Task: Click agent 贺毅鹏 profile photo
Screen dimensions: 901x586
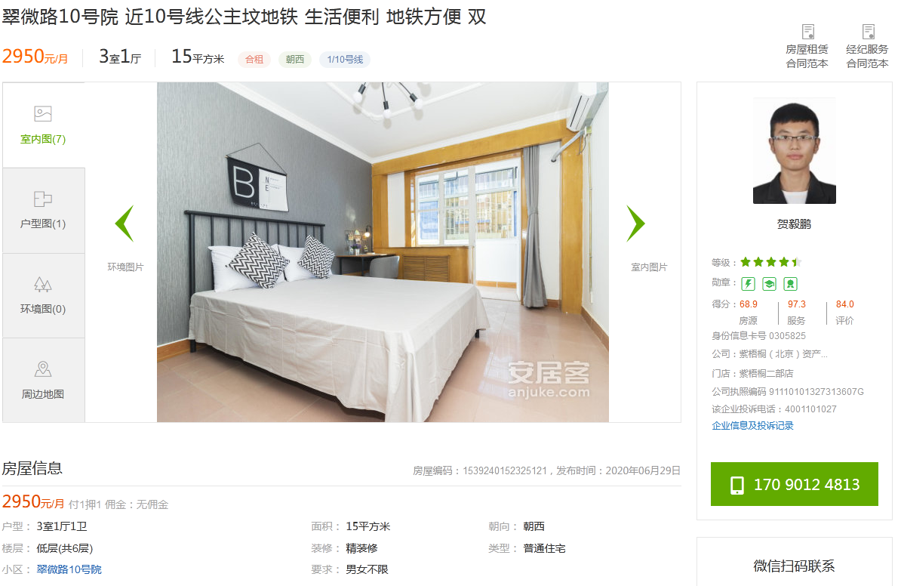Action: click(x=794, y=151)
